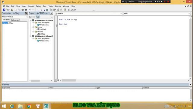Viewport: 193px width, 109px height.
Task: Open the Insert menu
Action: (x=24, y=6)
